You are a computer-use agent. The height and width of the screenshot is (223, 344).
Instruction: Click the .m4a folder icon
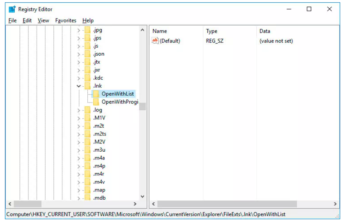click(x=88, y=158)
